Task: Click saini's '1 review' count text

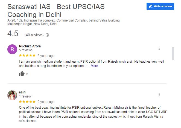Action: pos(25,96)
